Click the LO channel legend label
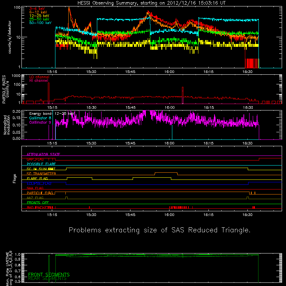The height and width of the screenshot is (286, 286). click(39, 77)
